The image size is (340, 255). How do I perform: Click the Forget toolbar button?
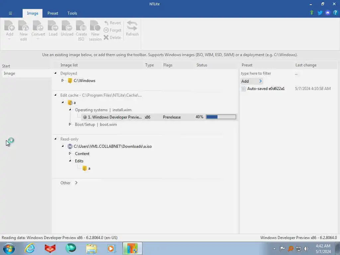[112, 30]
